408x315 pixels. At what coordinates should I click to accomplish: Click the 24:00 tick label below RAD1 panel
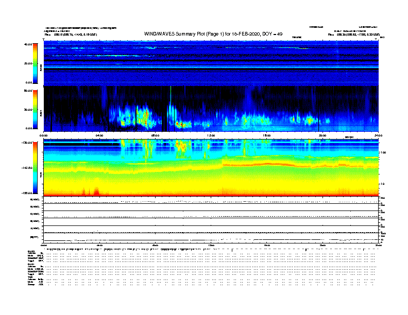(x=378, y=135)
